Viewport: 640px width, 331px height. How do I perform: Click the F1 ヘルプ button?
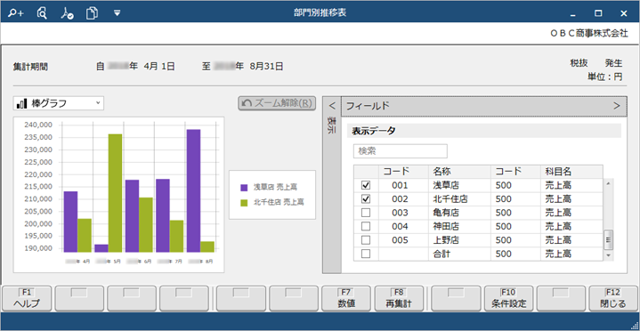(x=27, y=298)
